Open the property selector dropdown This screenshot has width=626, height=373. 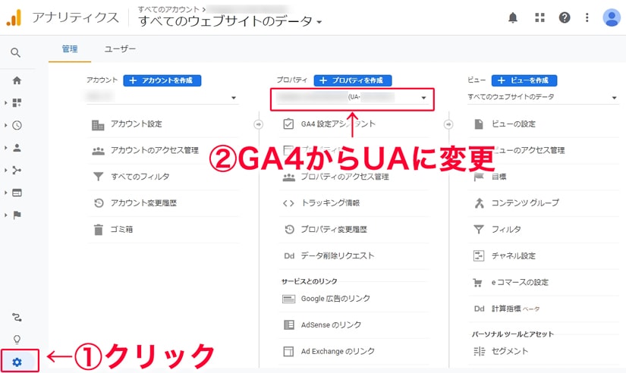352,97
